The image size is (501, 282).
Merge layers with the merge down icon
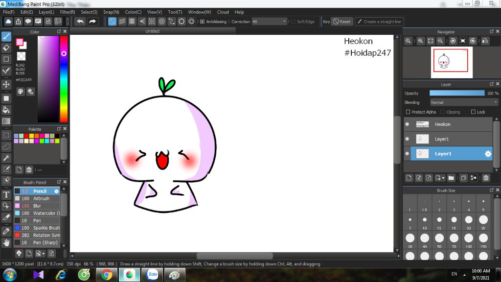pos(474,178)
